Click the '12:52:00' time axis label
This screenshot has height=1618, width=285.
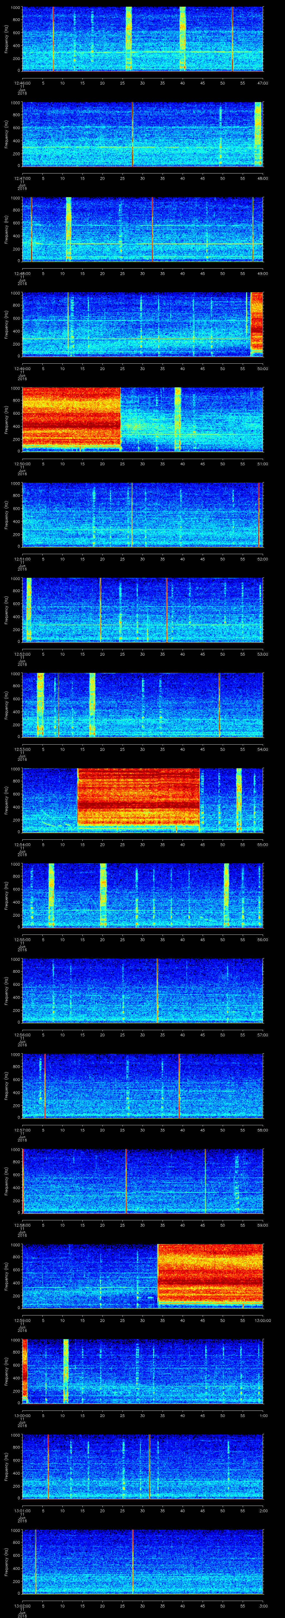[x=22, y=654]
